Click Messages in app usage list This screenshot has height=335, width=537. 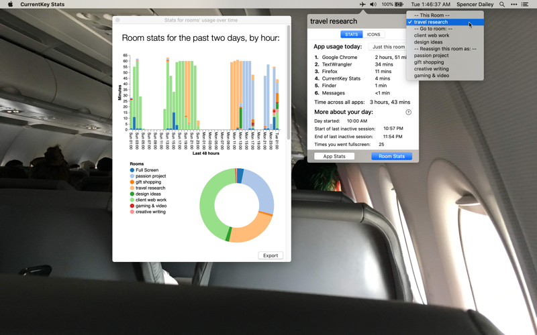coord(333,93)
